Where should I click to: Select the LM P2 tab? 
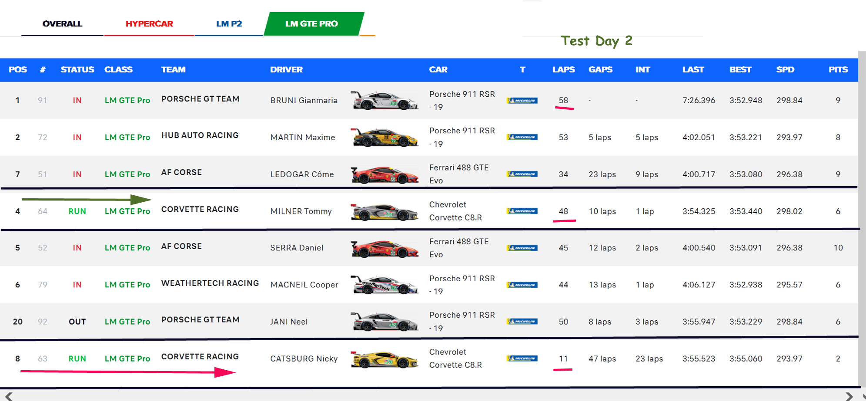click(229, 24)
